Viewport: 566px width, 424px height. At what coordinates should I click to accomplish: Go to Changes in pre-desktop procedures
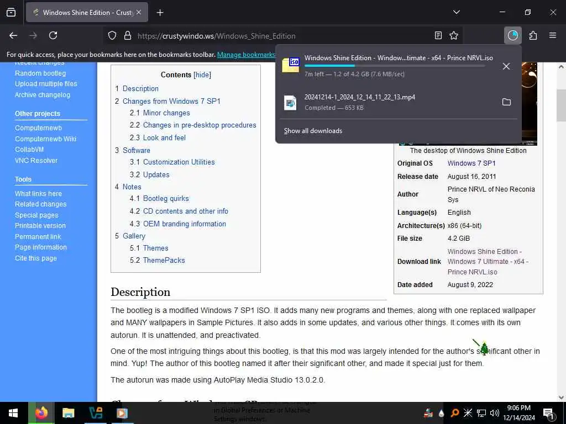tap(200, 125)
